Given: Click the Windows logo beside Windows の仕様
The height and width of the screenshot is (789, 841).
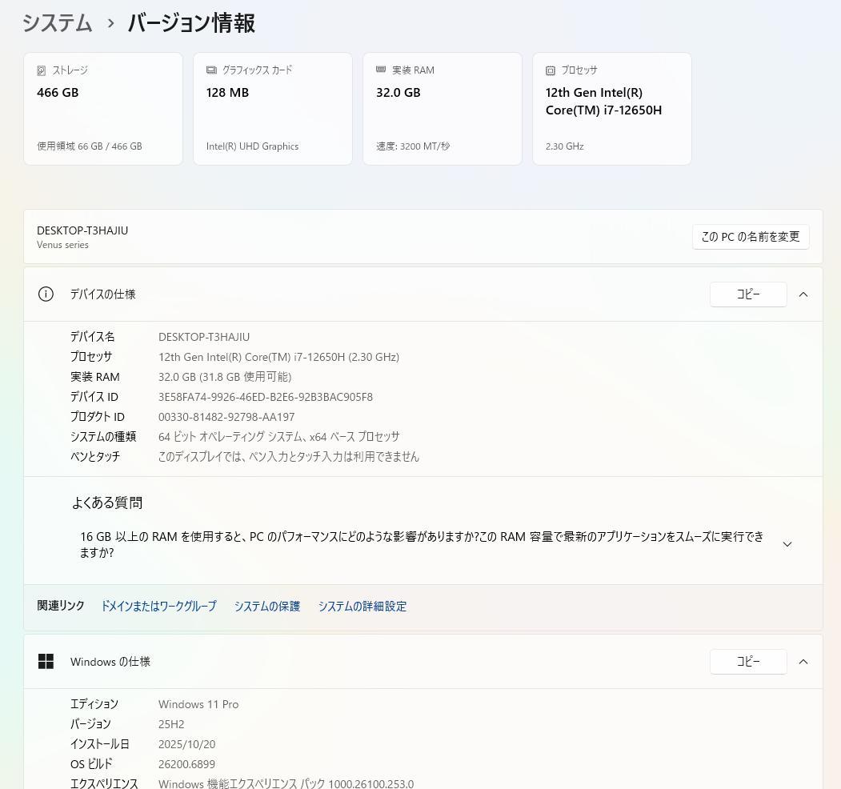Looking at the screenshot, I should (x=46, y=662).
